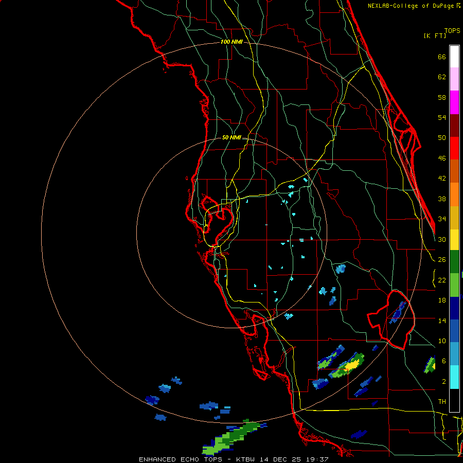The image size is (463, 463).
Task: Click the "10" scale label
Action: pos(442,341)
